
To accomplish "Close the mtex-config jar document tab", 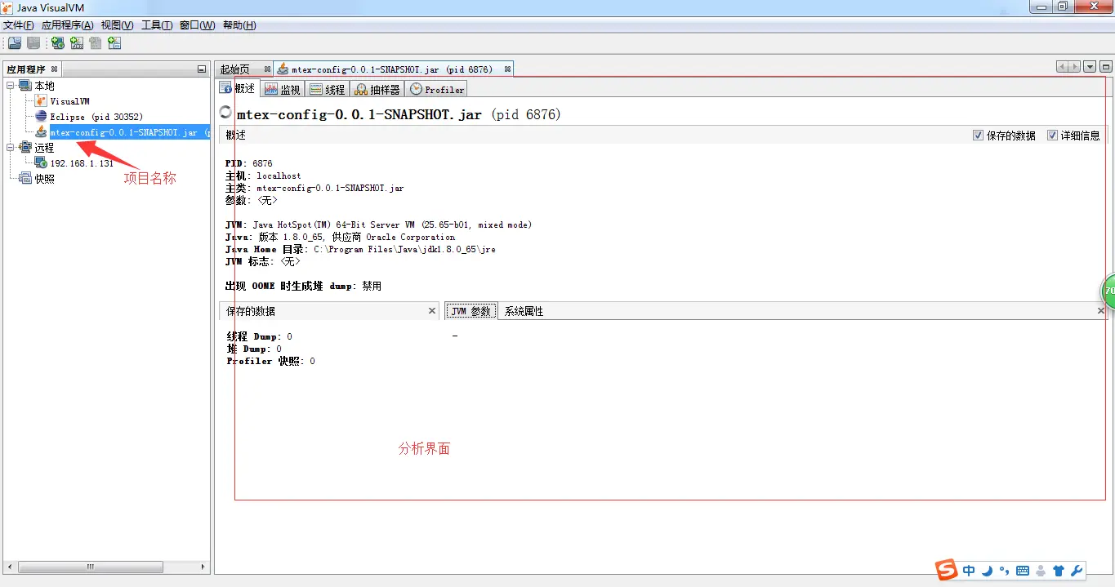I will pos(507,69).
